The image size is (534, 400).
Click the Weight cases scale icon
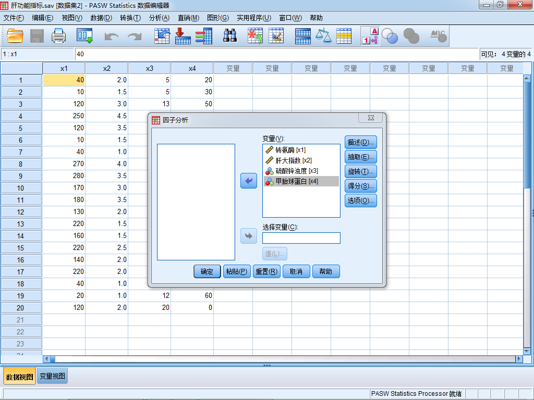coord(323,36)
